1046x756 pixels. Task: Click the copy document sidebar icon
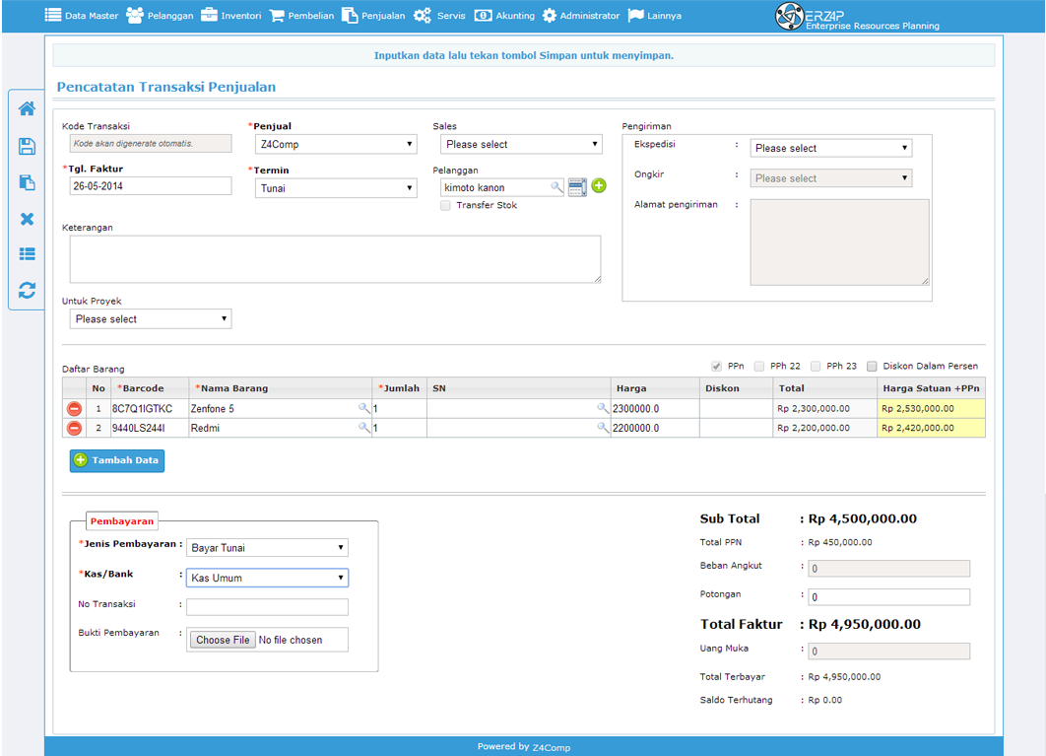[x=27, y=182]
